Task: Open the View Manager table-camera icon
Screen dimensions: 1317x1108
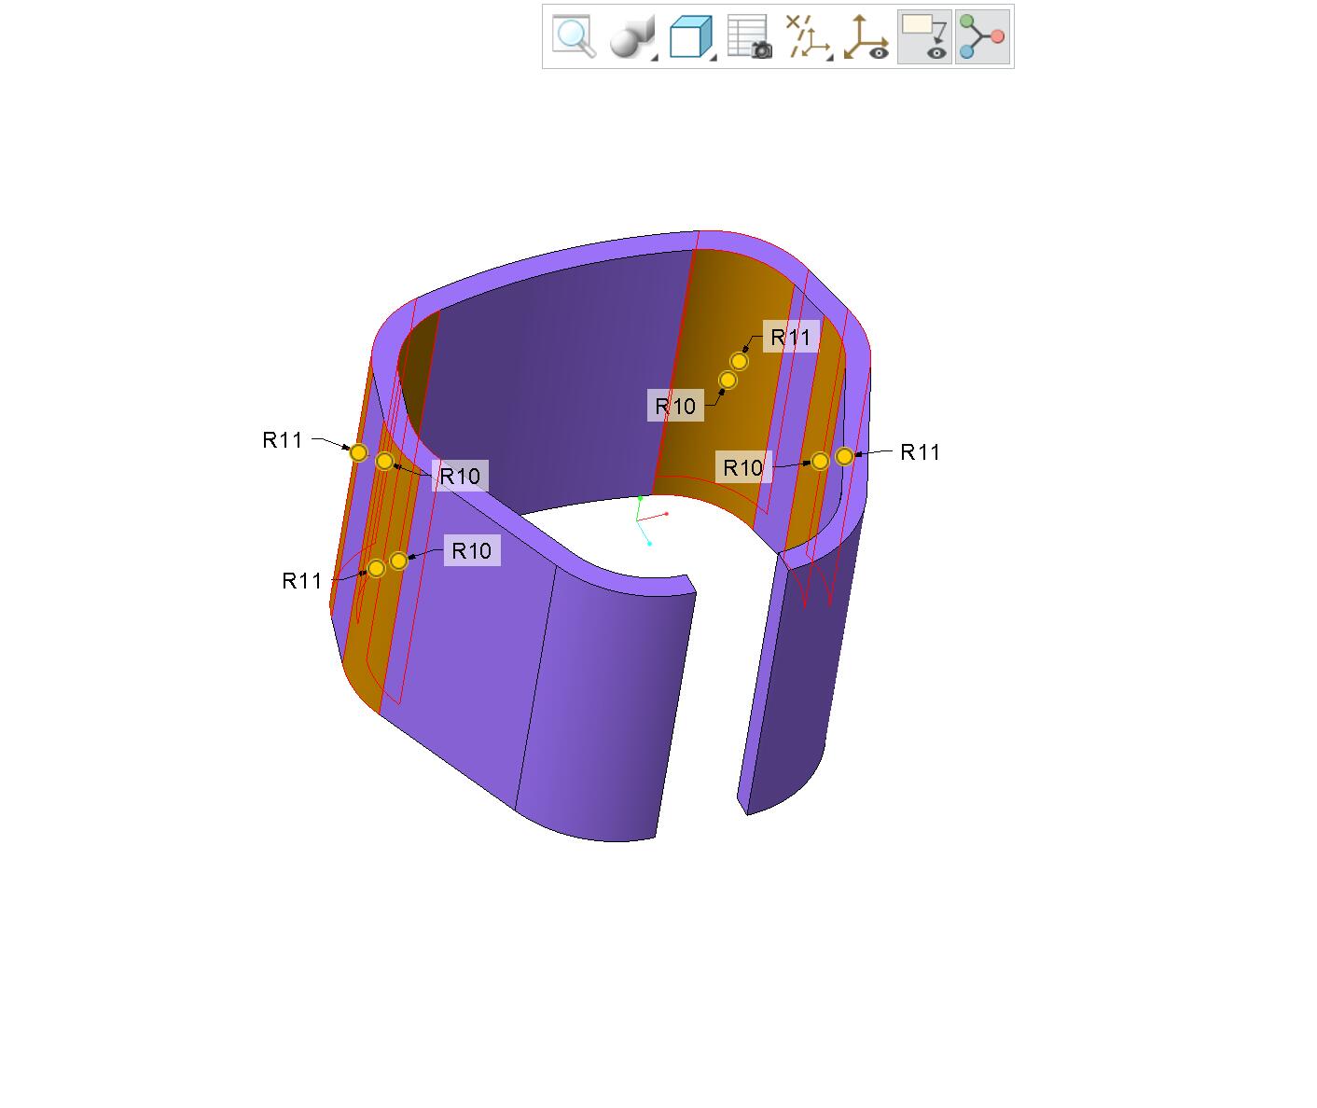Action: pos(749,36)
